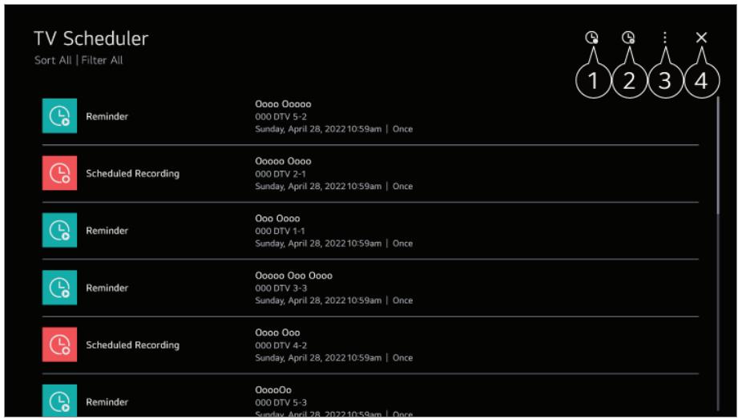Click the teal reminder icon for DTV 5-2
738x419 pixels.
point(59,117)
